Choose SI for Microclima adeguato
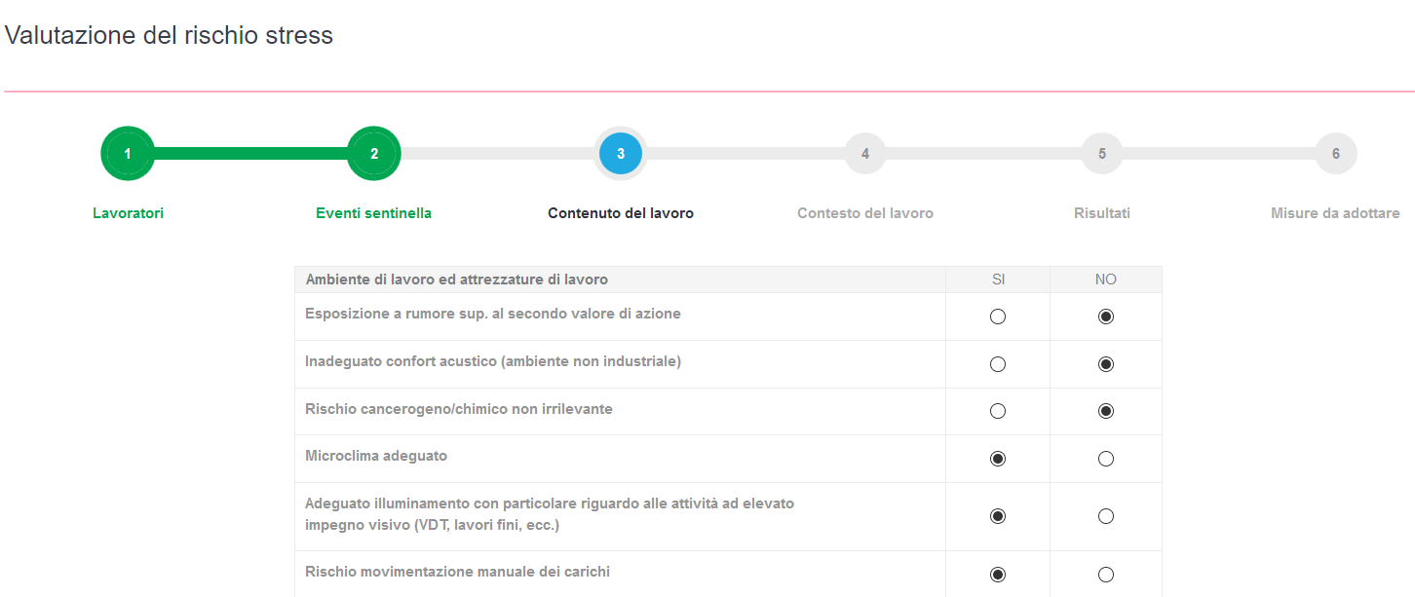 pyautogui.click(x=998, y=459)
